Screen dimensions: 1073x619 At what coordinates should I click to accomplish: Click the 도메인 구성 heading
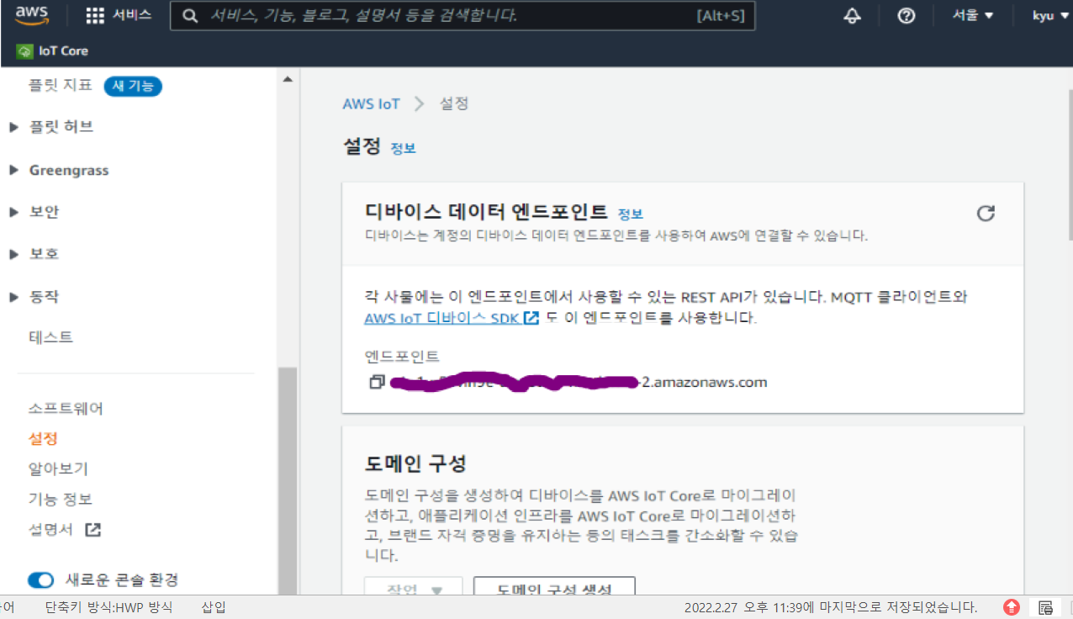[x=415, y=463]
